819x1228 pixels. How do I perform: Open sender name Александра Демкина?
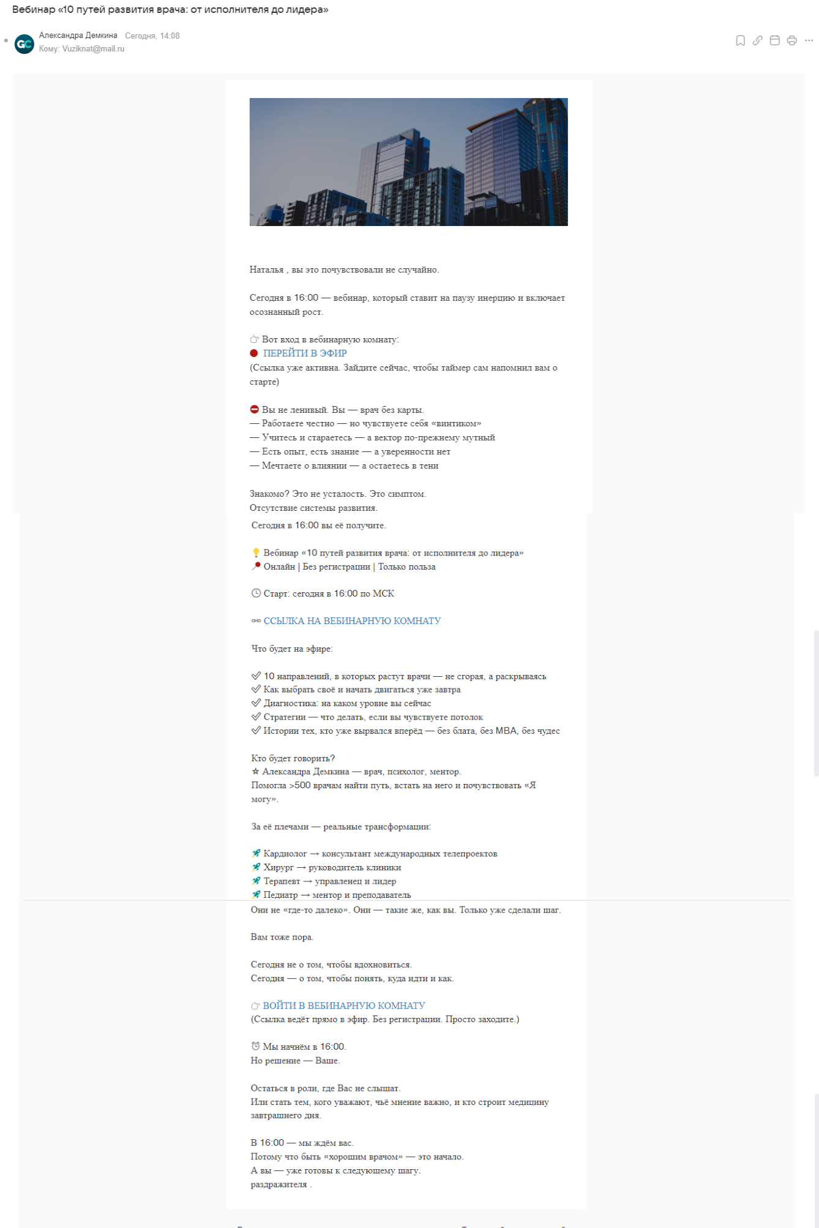click(x=78, y=36)
